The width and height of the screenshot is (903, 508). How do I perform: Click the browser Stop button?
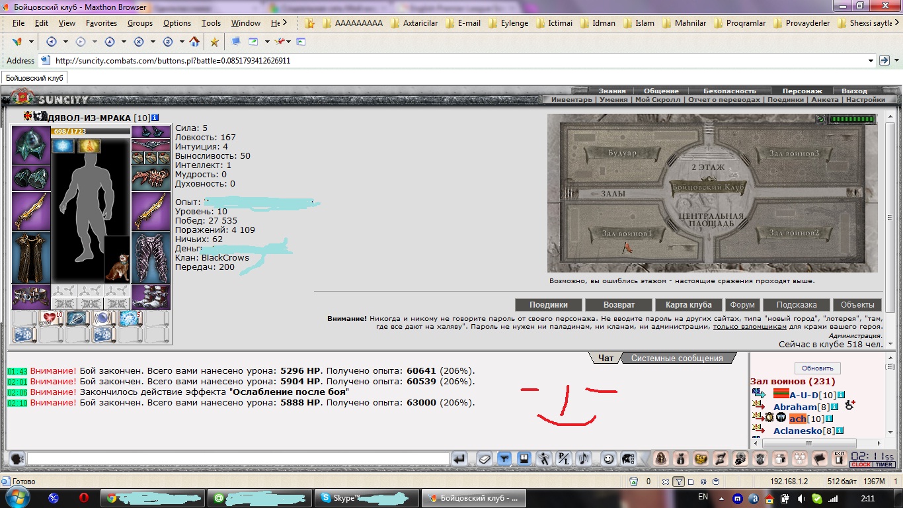139,42
